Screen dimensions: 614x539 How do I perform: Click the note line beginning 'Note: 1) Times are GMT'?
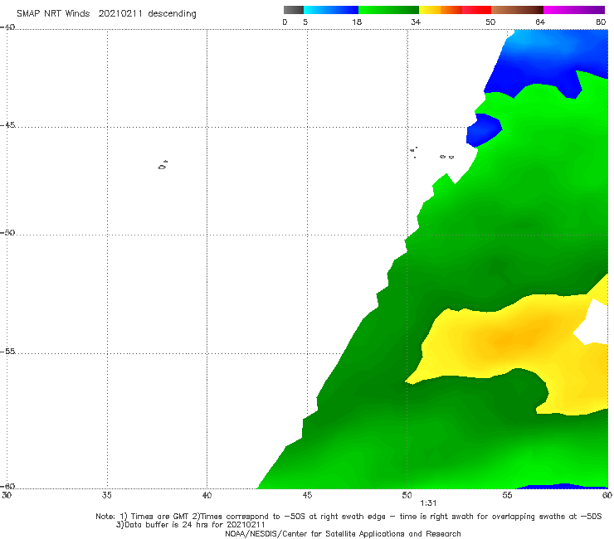348,517
